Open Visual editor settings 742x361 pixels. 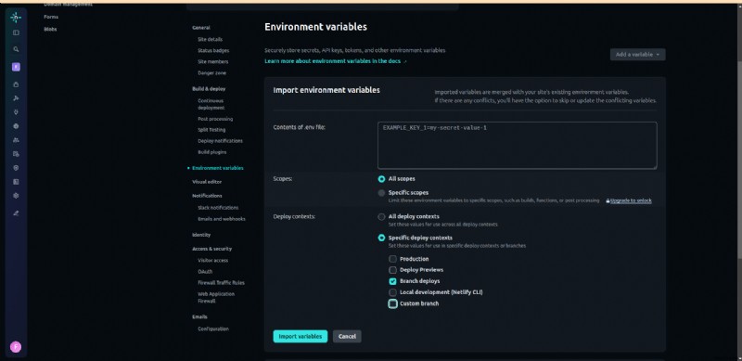click(x=207, y=182)
